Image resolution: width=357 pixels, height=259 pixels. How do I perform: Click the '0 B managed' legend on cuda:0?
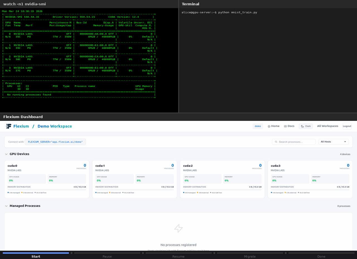point(14,192)
